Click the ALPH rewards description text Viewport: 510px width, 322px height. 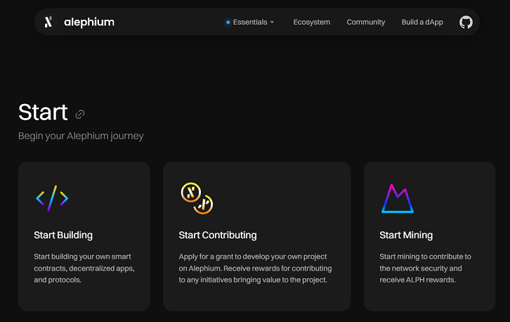(425, 268)
